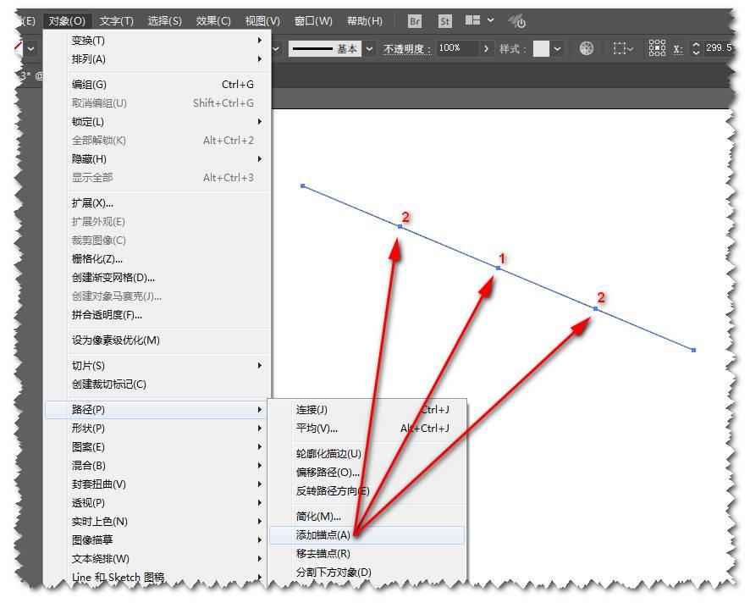Screen dimensions: 750x603
Task: Expand the 形状(P) submenu
Action: click(157, 429)
